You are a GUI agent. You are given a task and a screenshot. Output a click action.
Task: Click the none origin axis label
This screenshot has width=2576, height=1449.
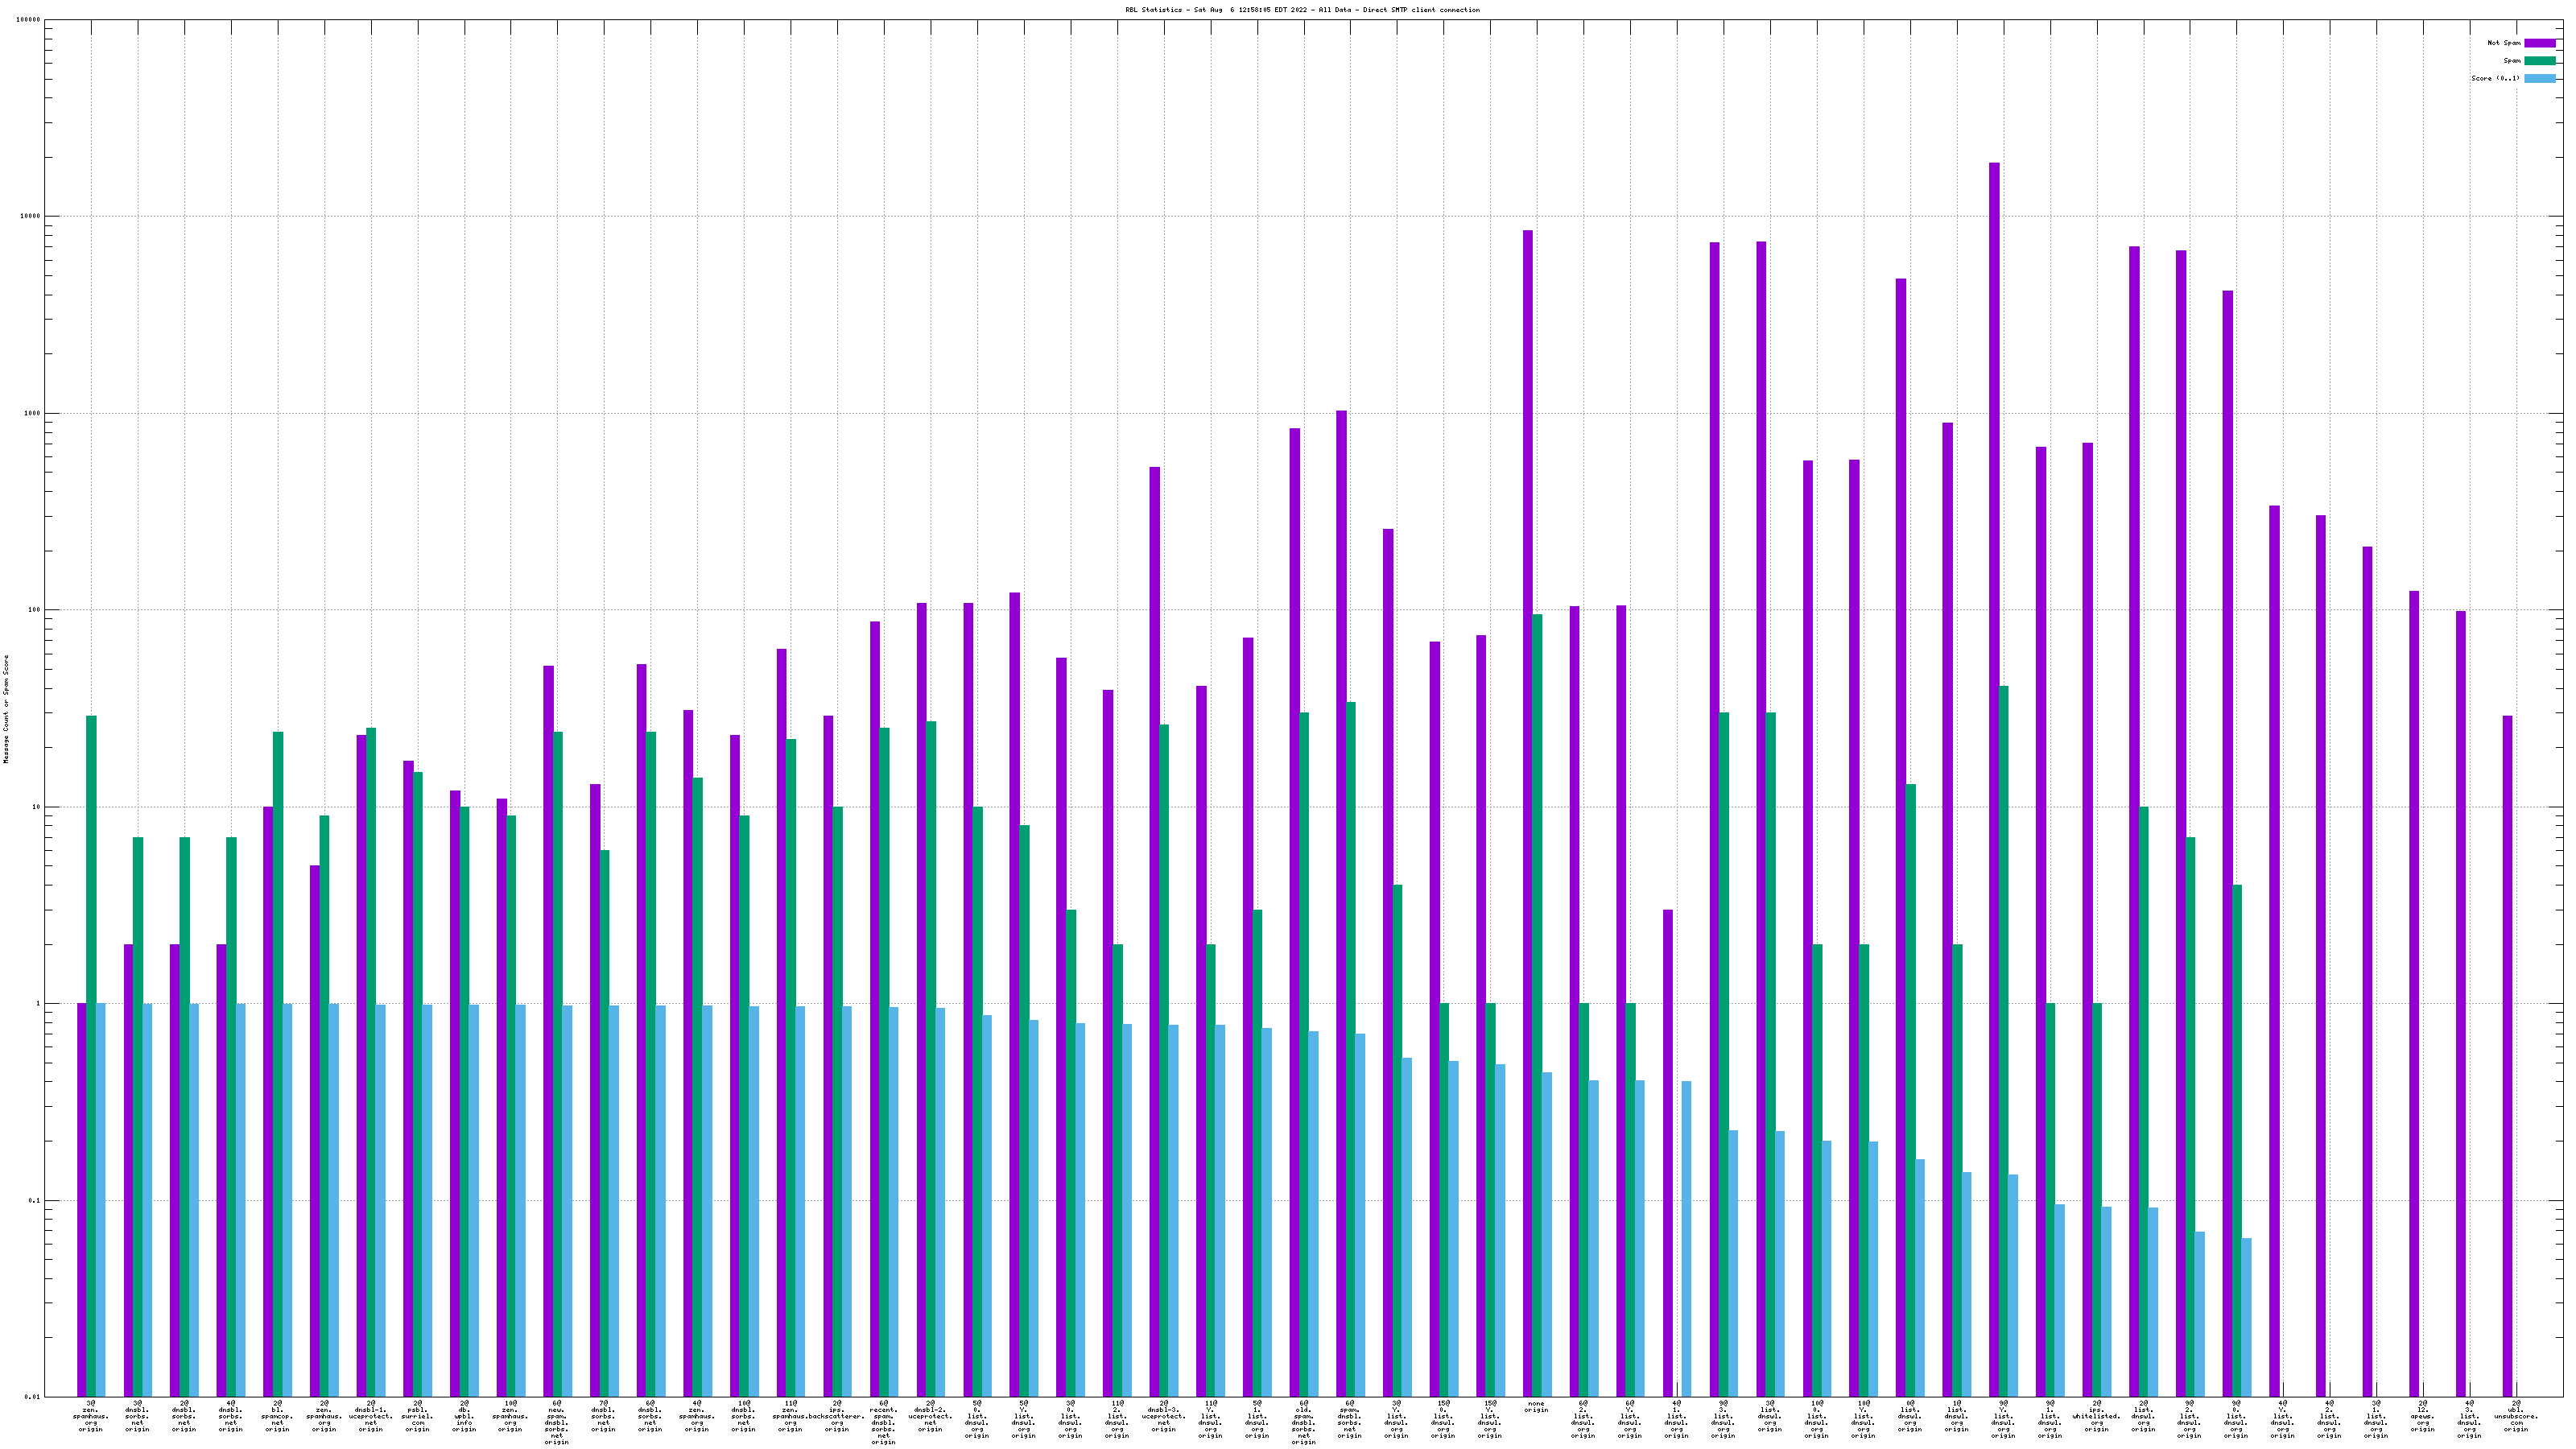1536,1407
